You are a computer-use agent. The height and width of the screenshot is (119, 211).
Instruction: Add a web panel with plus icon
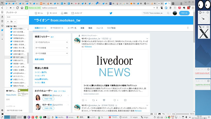pos(2,39)
